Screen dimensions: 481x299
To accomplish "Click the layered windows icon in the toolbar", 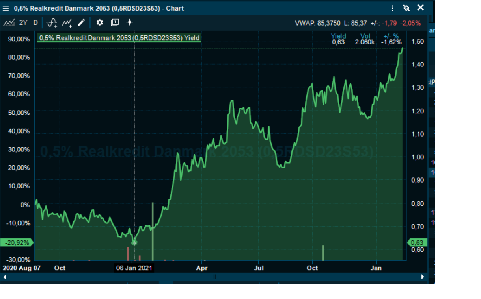I will [x=115, y=23].
